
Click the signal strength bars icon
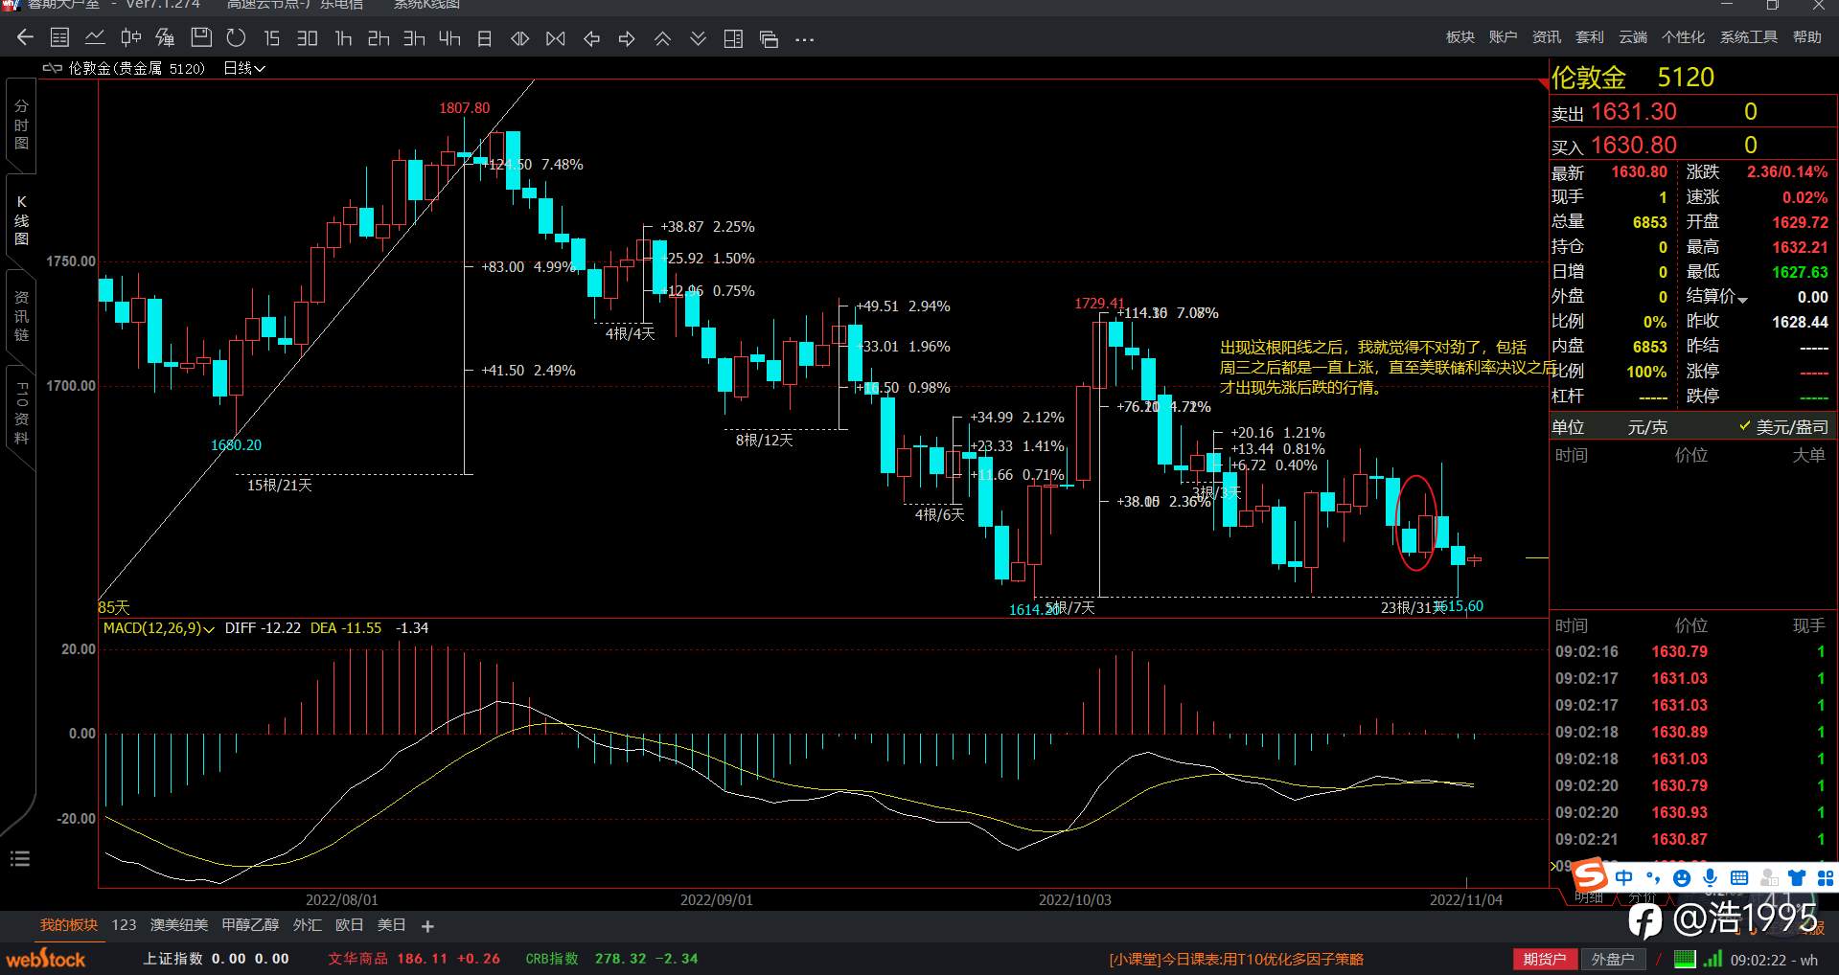point(1713,959)
